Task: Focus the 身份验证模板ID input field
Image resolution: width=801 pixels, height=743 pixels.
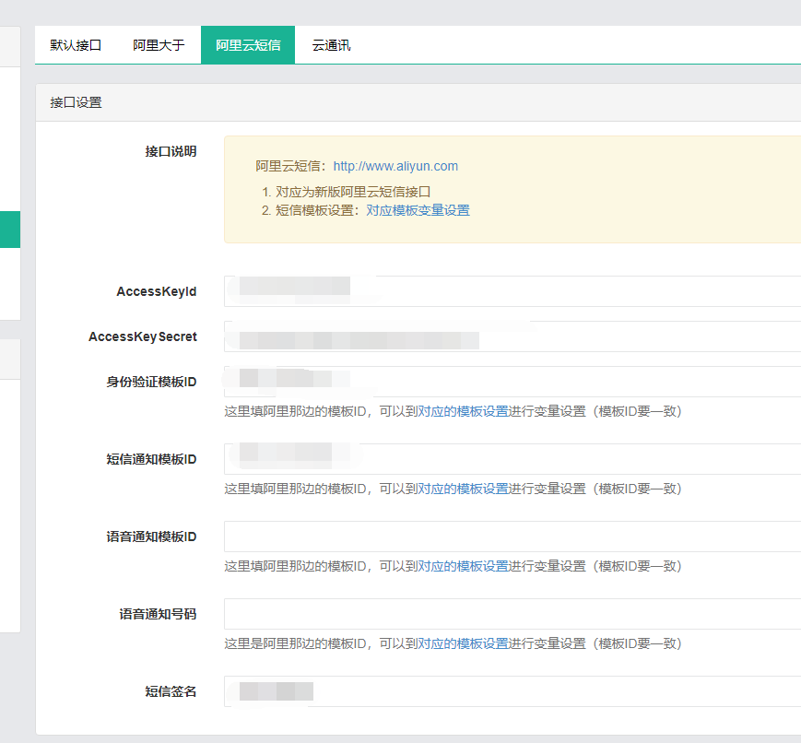Action: click(512, 382)
